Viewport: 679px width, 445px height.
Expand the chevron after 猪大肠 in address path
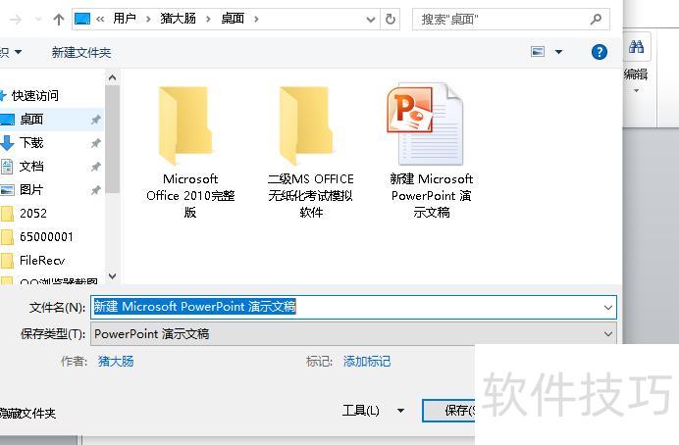(208, 19)
